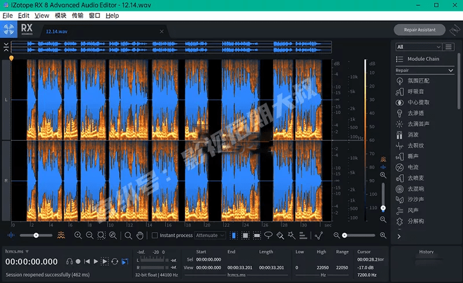Select the Zoom tool magnifier
This screenshot has height=283, width=463.
point(128,236)
